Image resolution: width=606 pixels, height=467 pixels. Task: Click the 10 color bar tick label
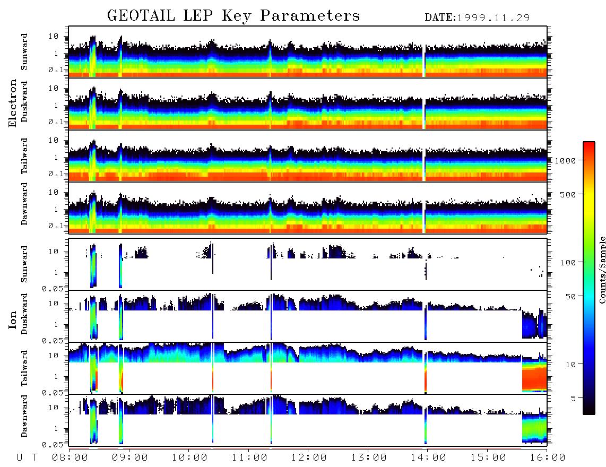point(570,365)
